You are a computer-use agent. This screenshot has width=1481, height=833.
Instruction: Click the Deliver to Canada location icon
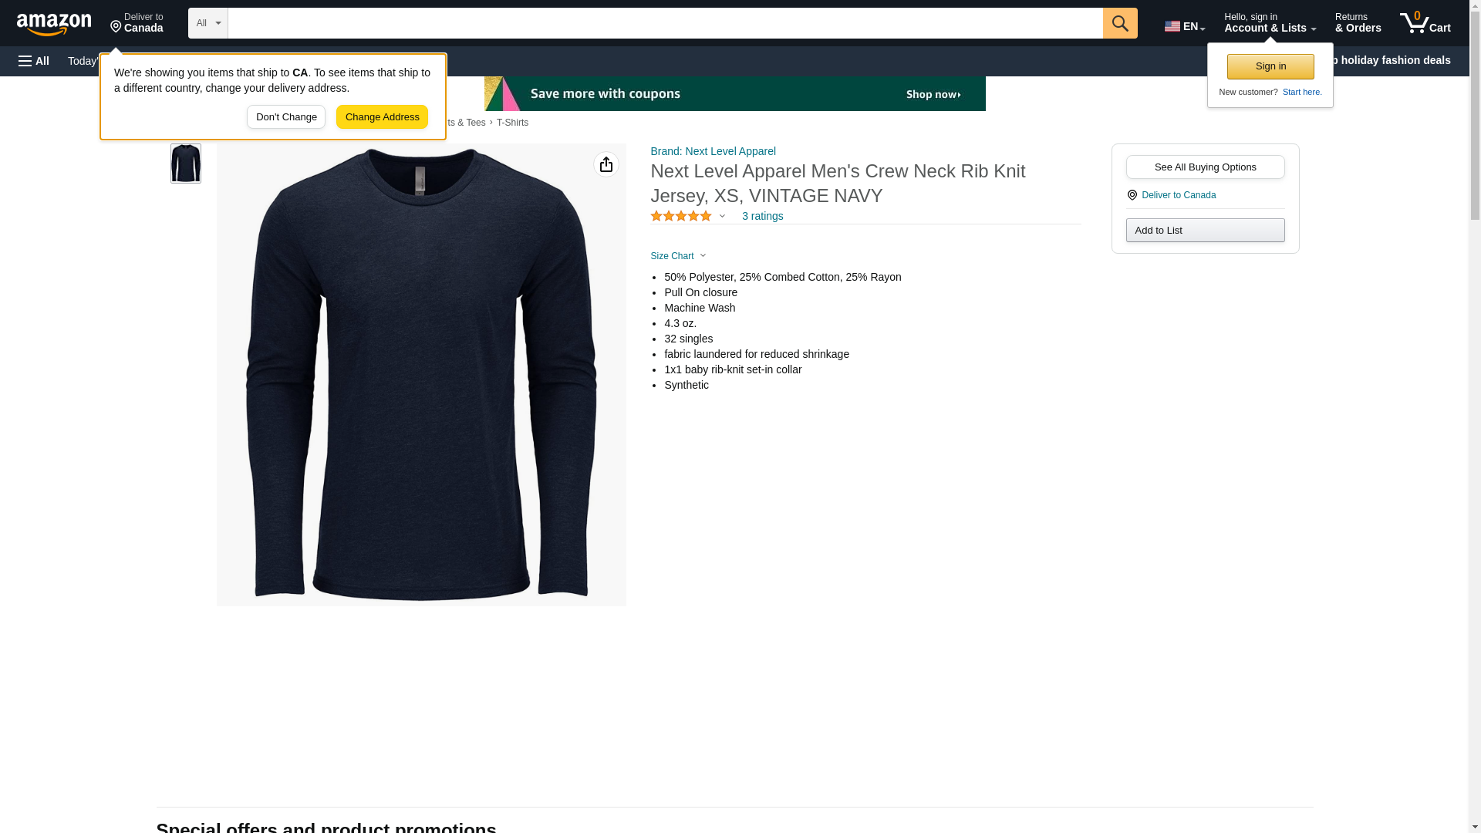[1132, 195]
